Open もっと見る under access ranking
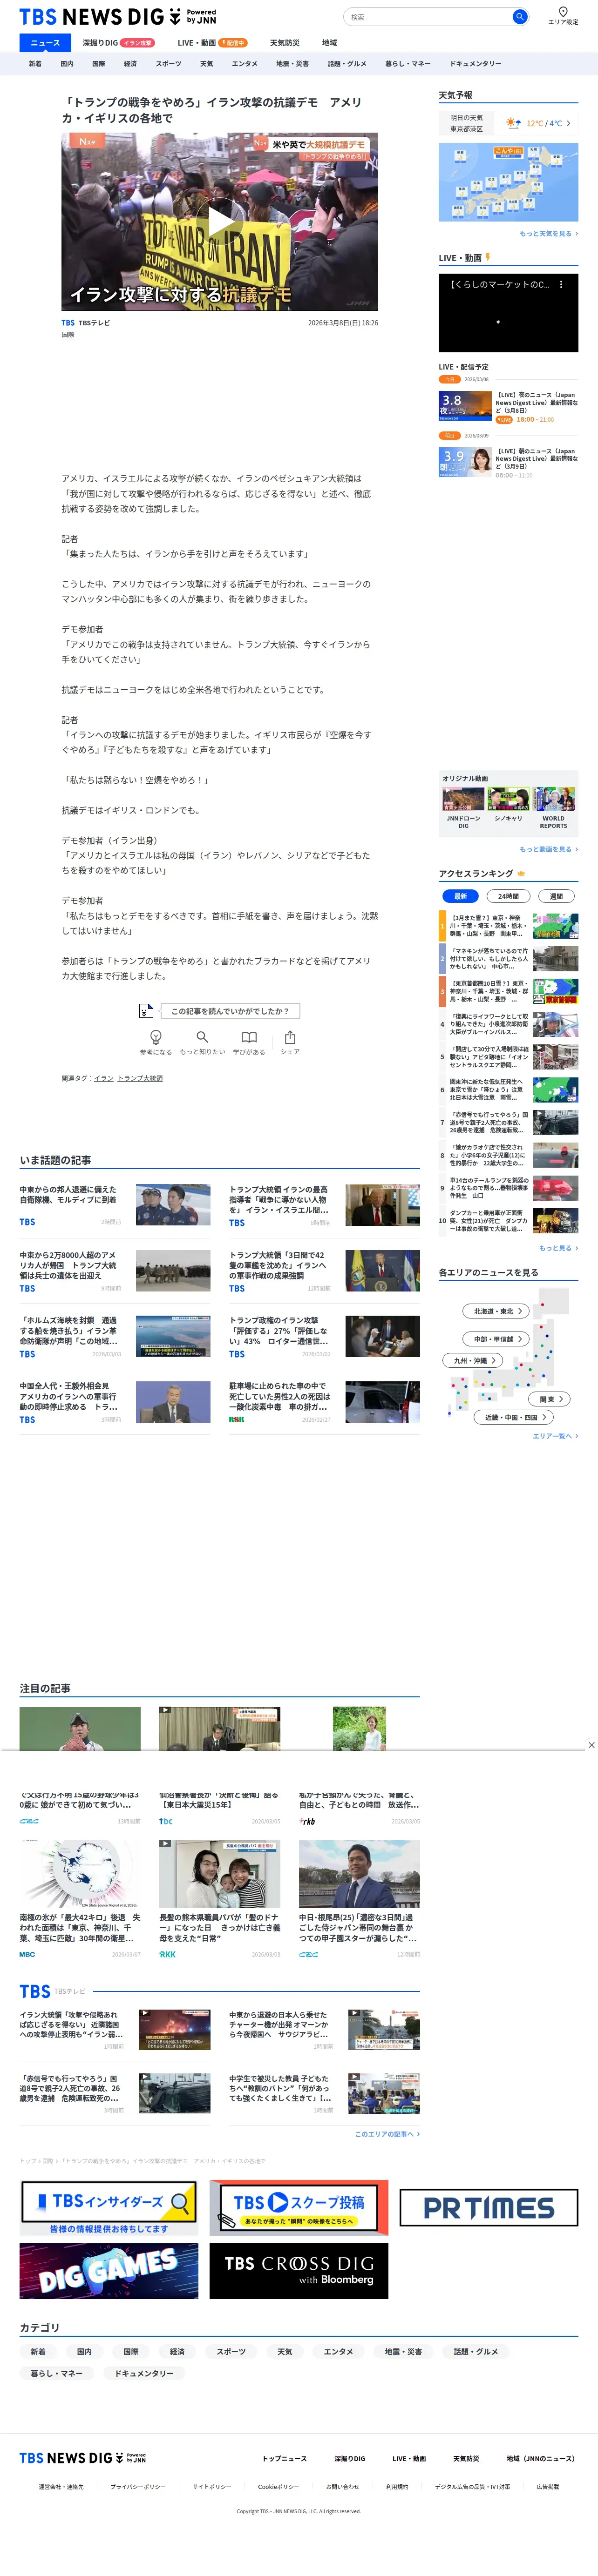Screen dimensions: 598x2576 [558, 1248]
